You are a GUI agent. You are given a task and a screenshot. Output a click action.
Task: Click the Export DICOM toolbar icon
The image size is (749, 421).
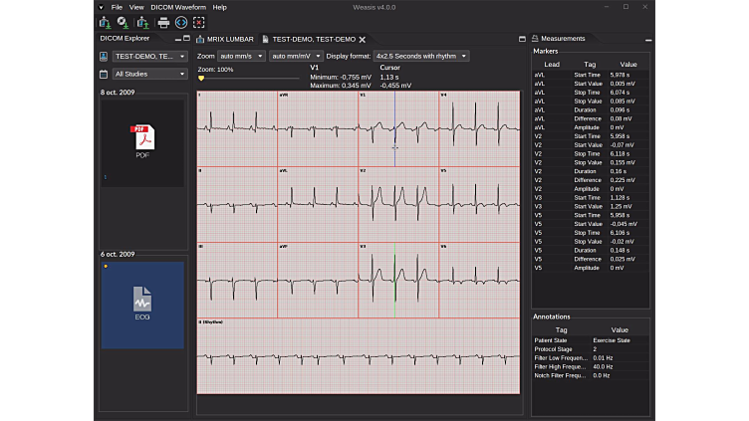click(x=143, y=22)
